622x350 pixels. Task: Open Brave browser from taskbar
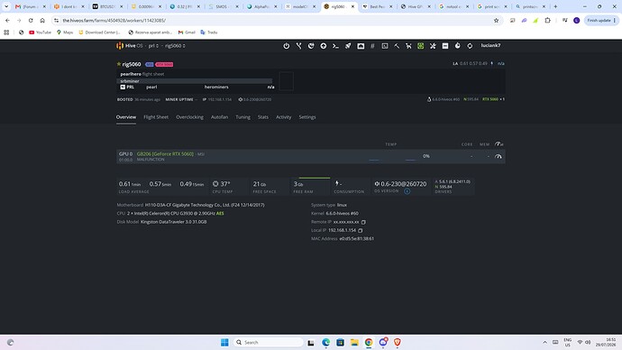pos(397,342)
